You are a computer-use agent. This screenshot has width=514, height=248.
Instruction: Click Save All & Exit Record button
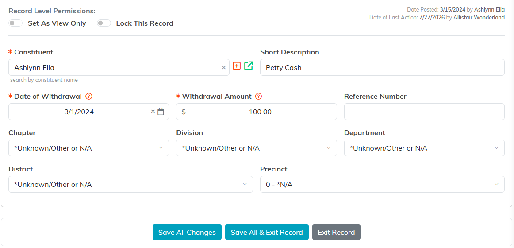click(266, 232)
